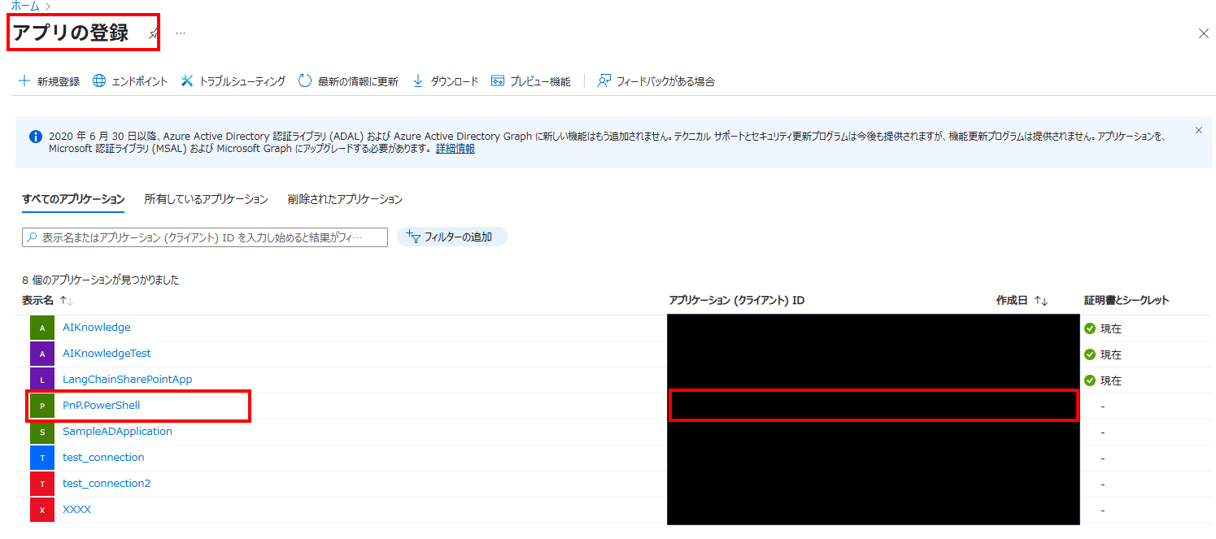This screenshot has width=1216, height=539.
Task: Open プレビュー機能 panel
Action: click(x=531, y=81)
